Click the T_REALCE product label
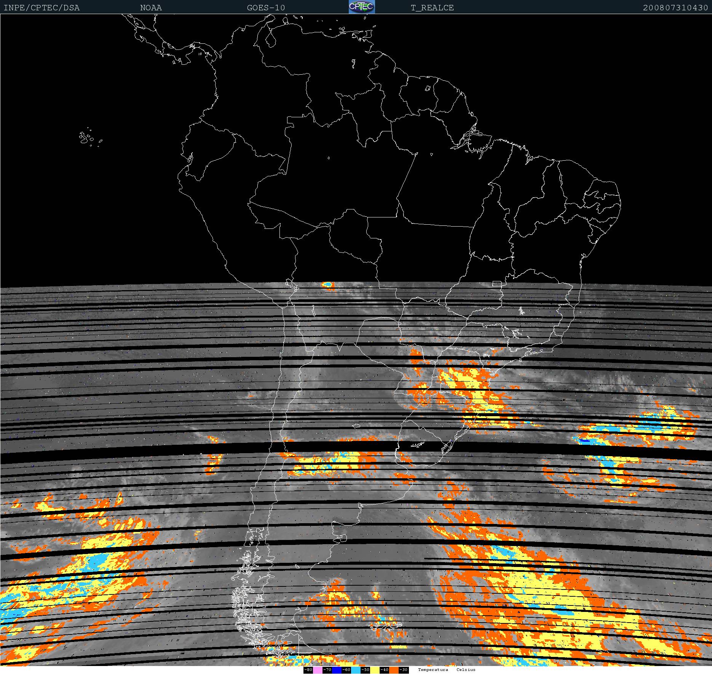Viewport: 712px width, 674px height. [x=432, y=8]
